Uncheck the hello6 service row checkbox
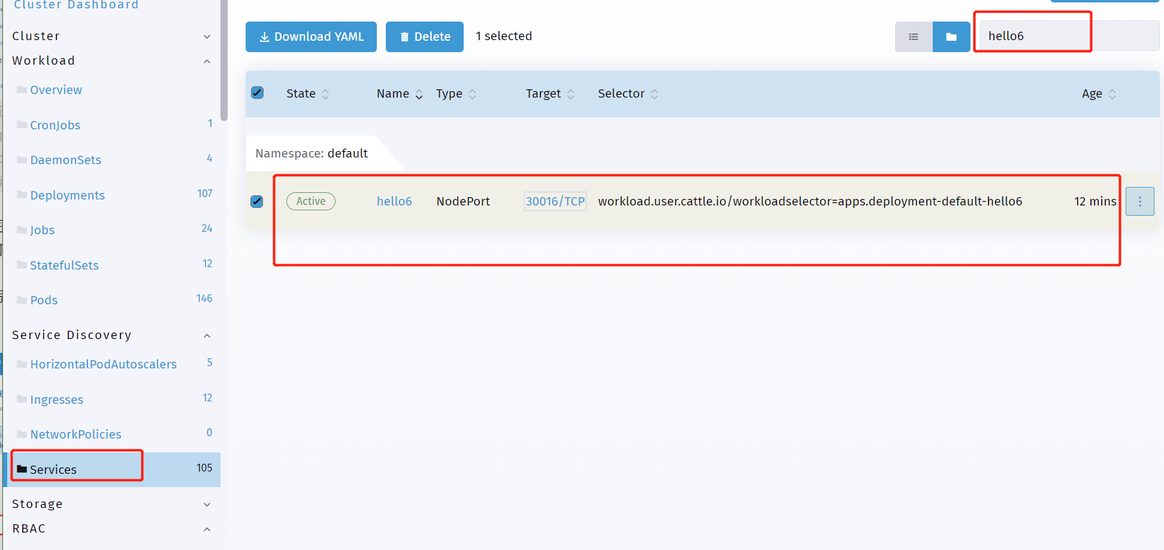 tap(256, 201)
